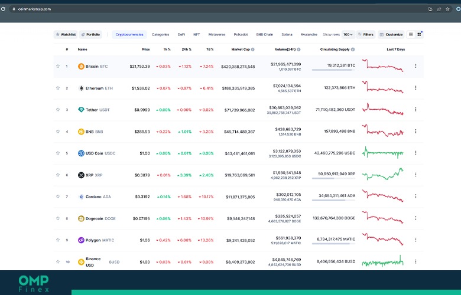Viewport: 461px width, 295px height.
Task: Switch to Categories tab
Action: (161, 34)
